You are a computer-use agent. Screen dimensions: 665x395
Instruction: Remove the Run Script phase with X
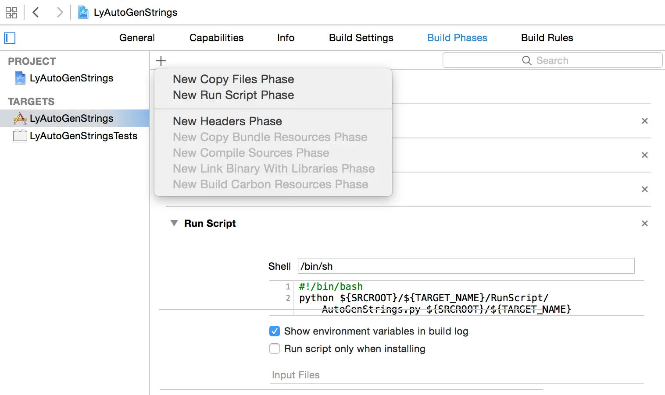pos(644,223)
